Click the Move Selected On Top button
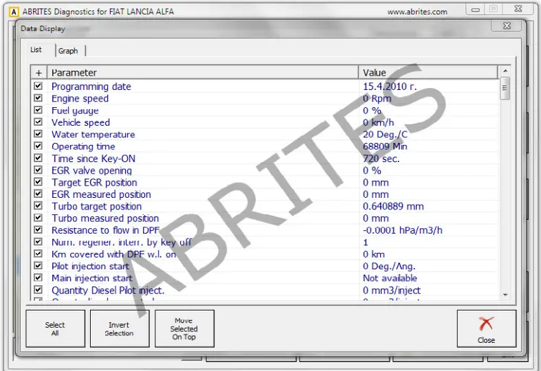The width and height of the screenshot is (541, 371). pyautogui.click(x=184, y=328)
